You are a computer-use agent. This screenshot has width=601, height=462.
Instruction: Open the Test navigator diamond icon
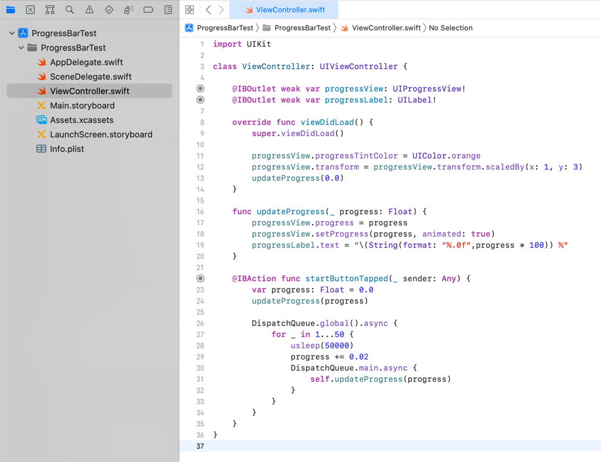point(109,10)
